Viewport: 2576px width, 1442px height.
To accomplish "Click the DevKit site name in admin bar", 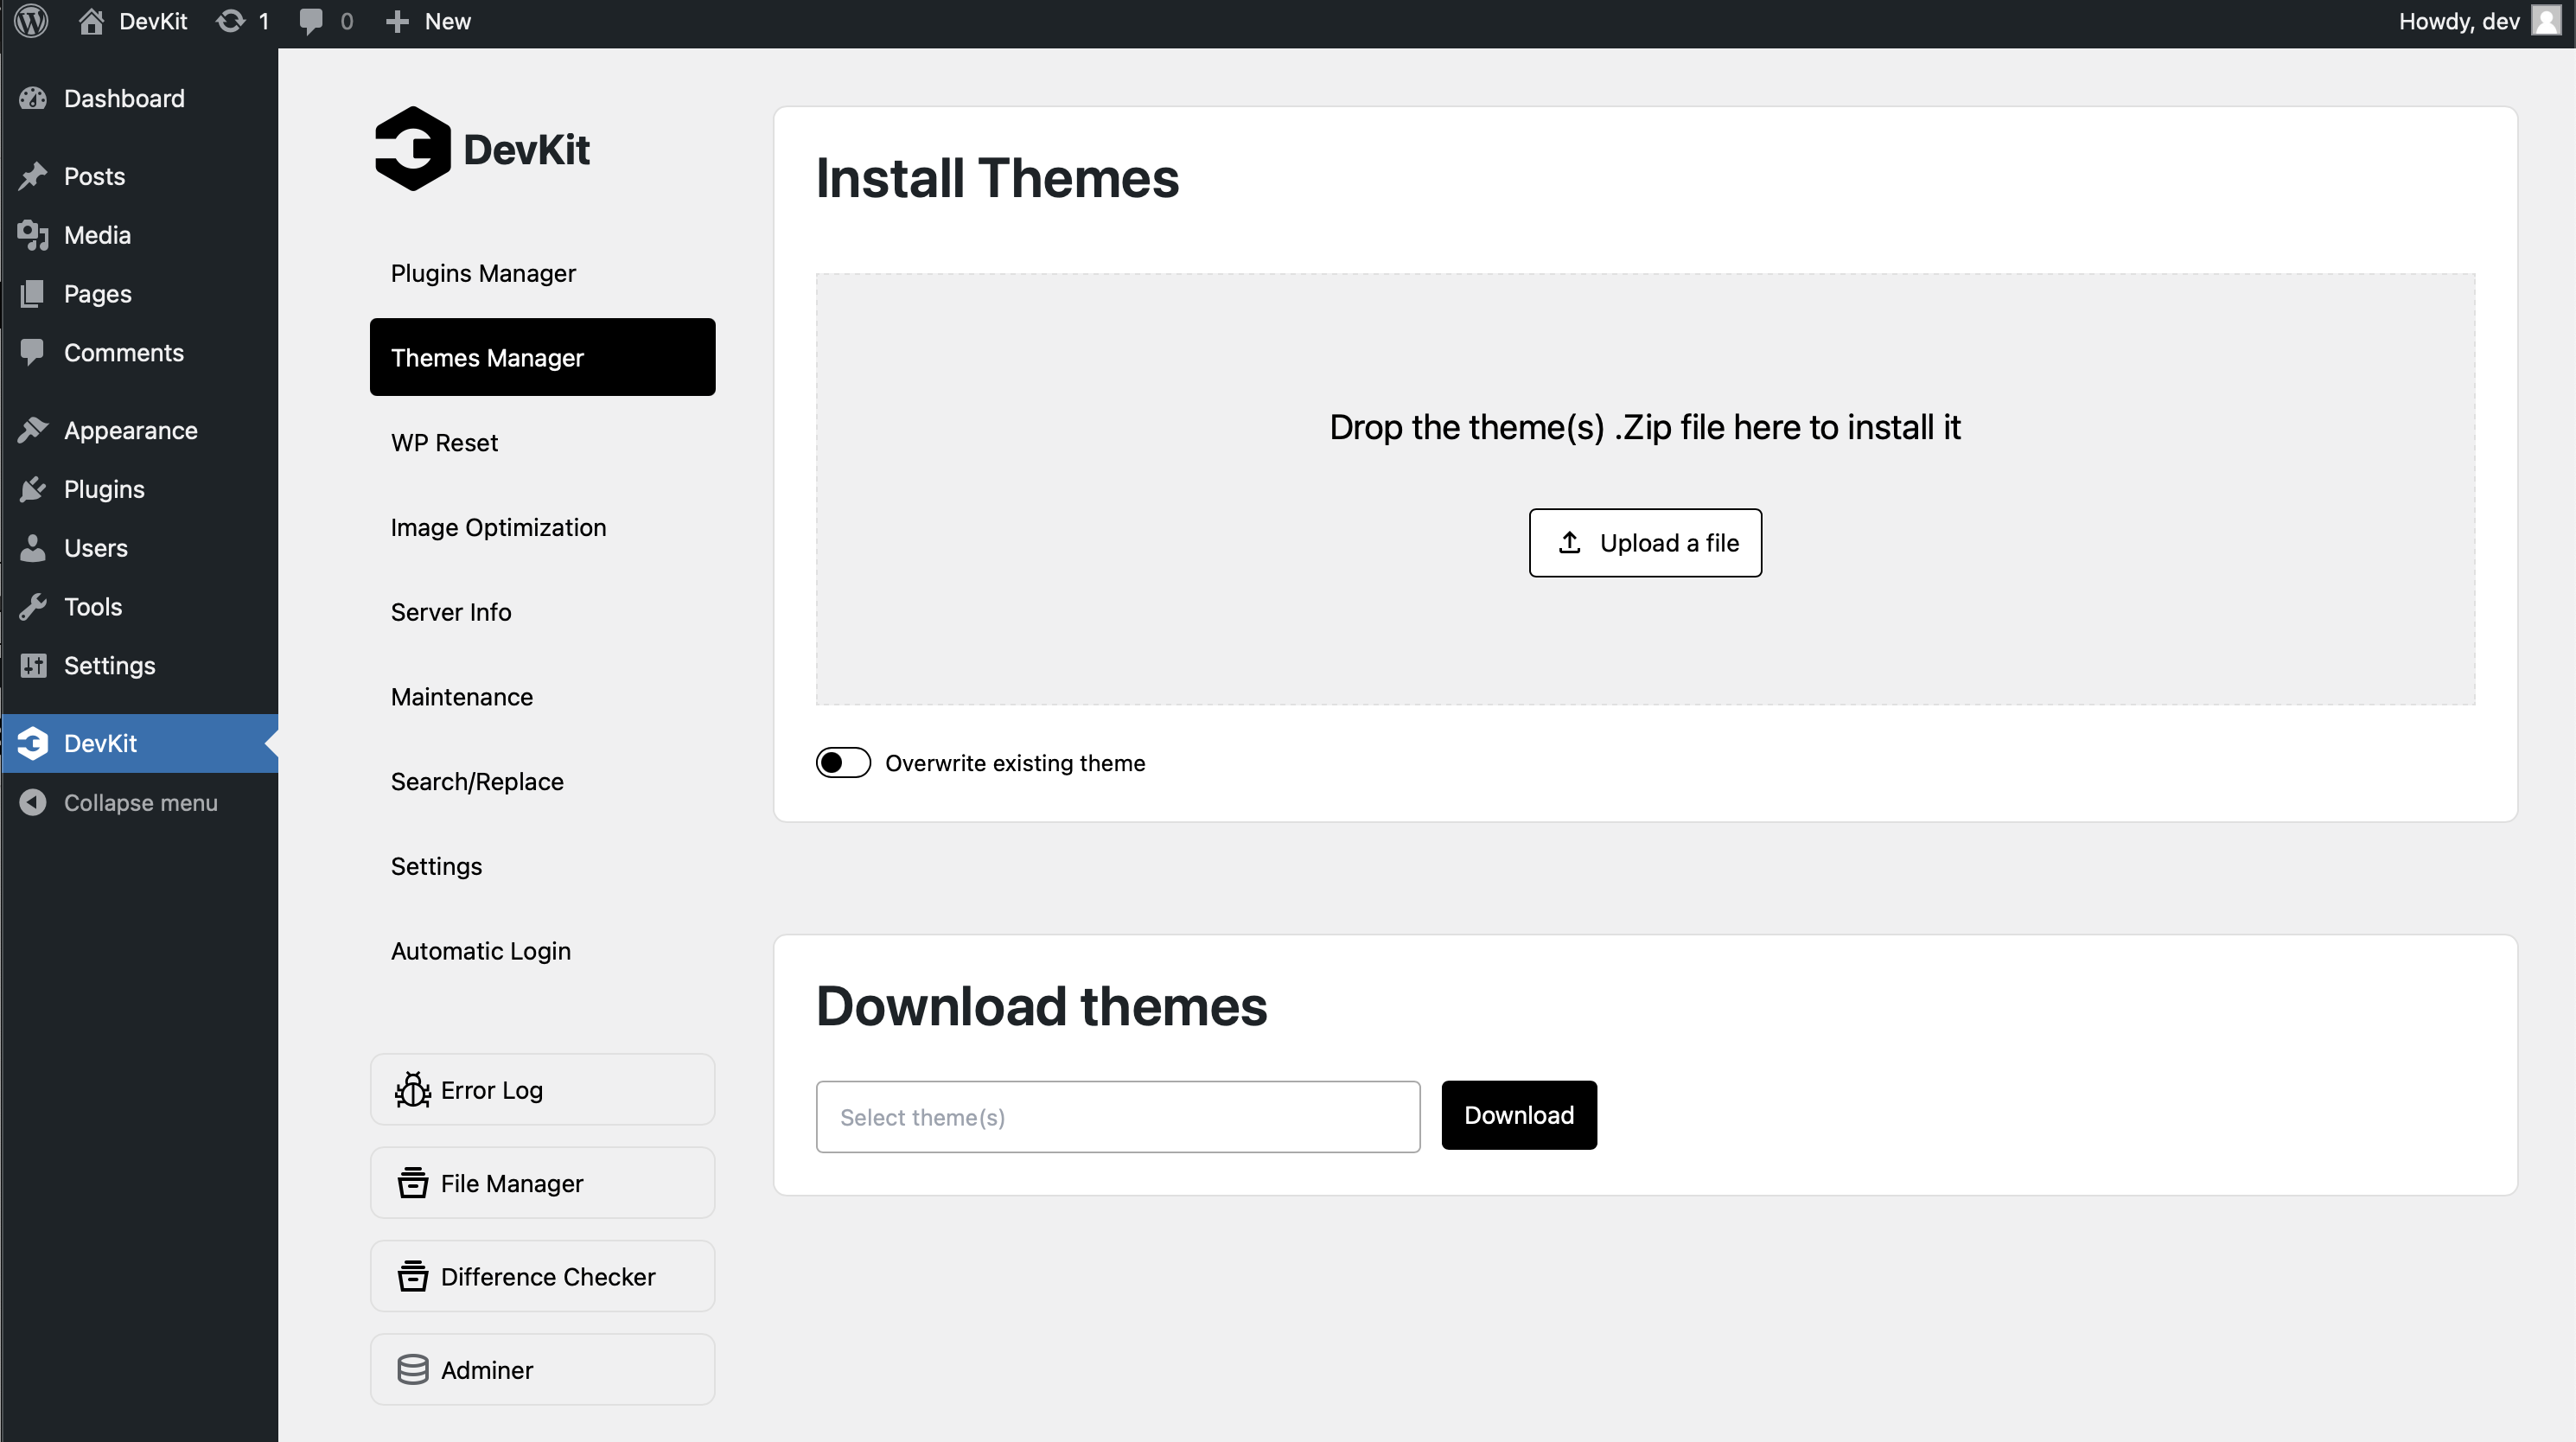I will click(153, 21).
